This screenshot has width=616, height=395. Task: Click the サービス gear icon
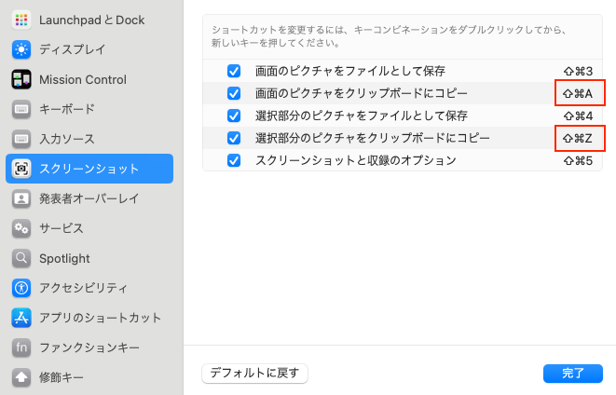22,228
